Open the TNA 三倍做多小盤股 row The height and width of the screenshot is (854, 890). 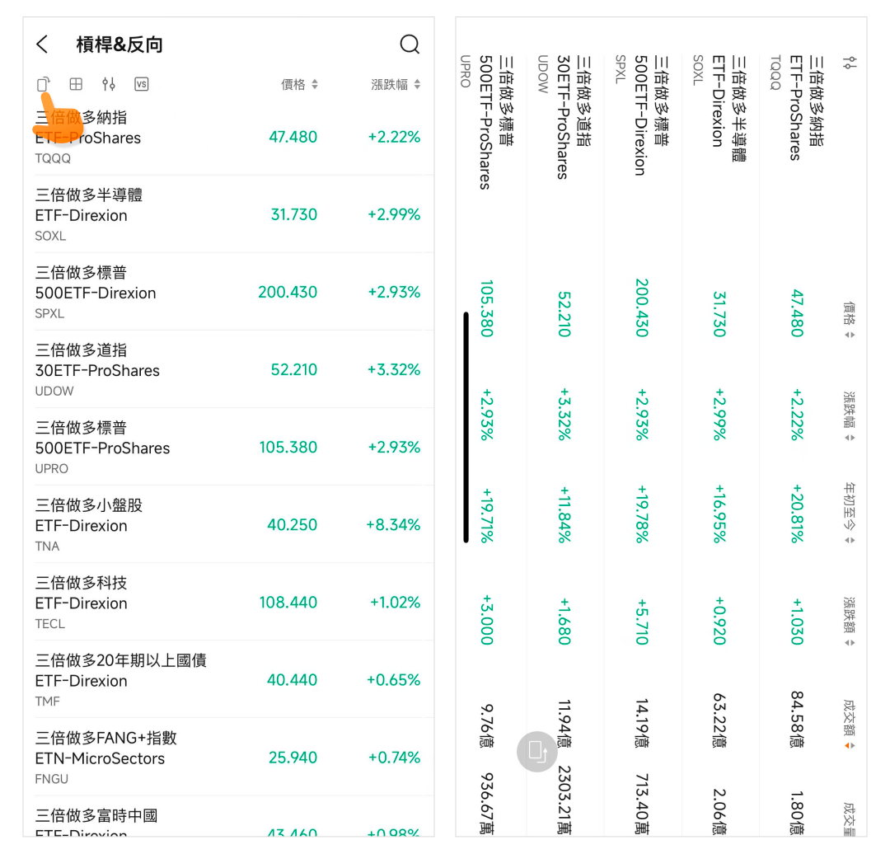point(228,524)
